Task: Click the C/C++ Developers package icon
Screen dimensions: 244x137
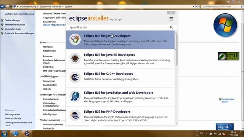Action: (x=75, y=77)
